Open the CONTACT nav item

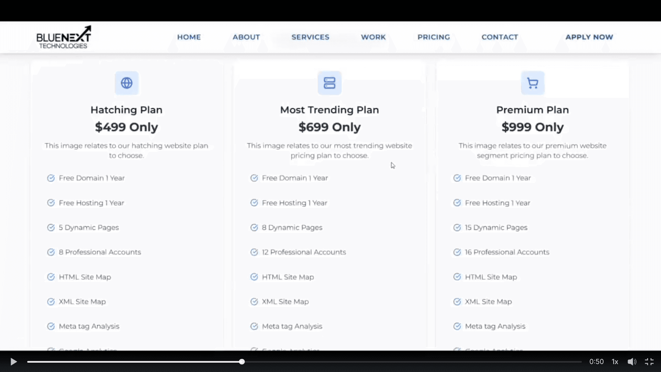(x=500, y=37)
